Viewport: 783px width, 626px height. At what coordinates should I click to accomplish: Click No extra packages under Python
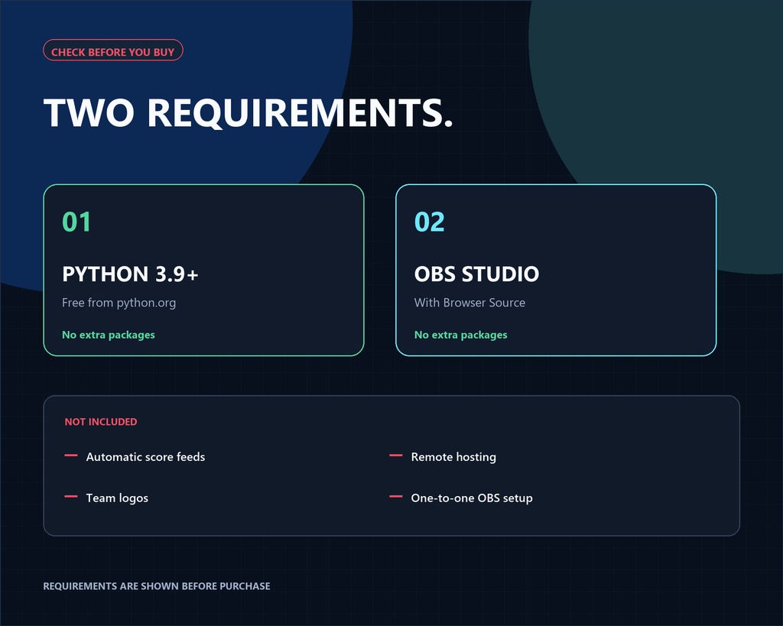click(109, 335)
